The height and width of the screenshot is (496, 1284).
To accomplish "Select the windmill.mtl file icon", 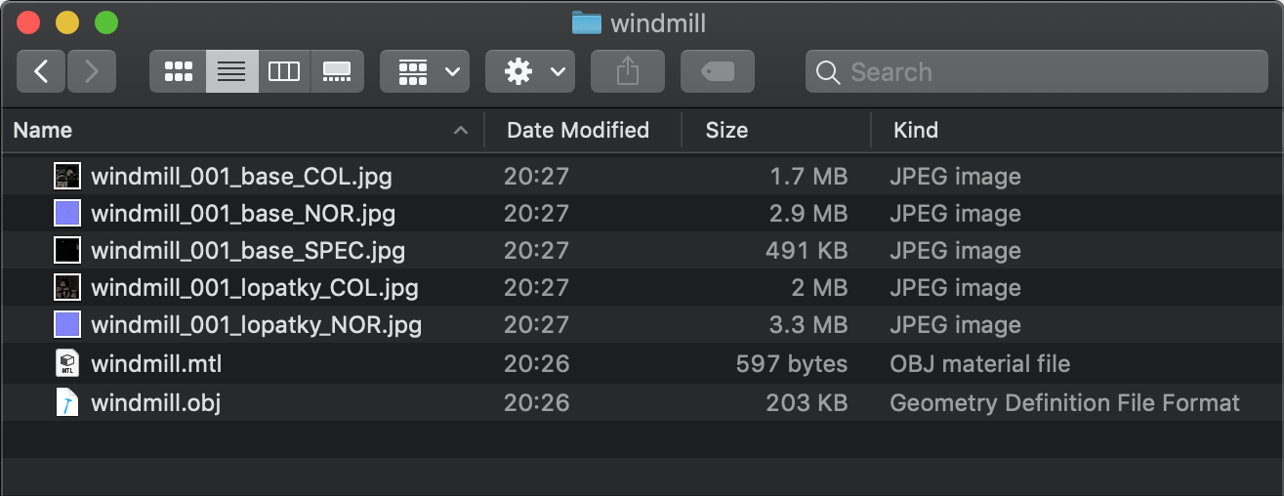I will 66,364.
